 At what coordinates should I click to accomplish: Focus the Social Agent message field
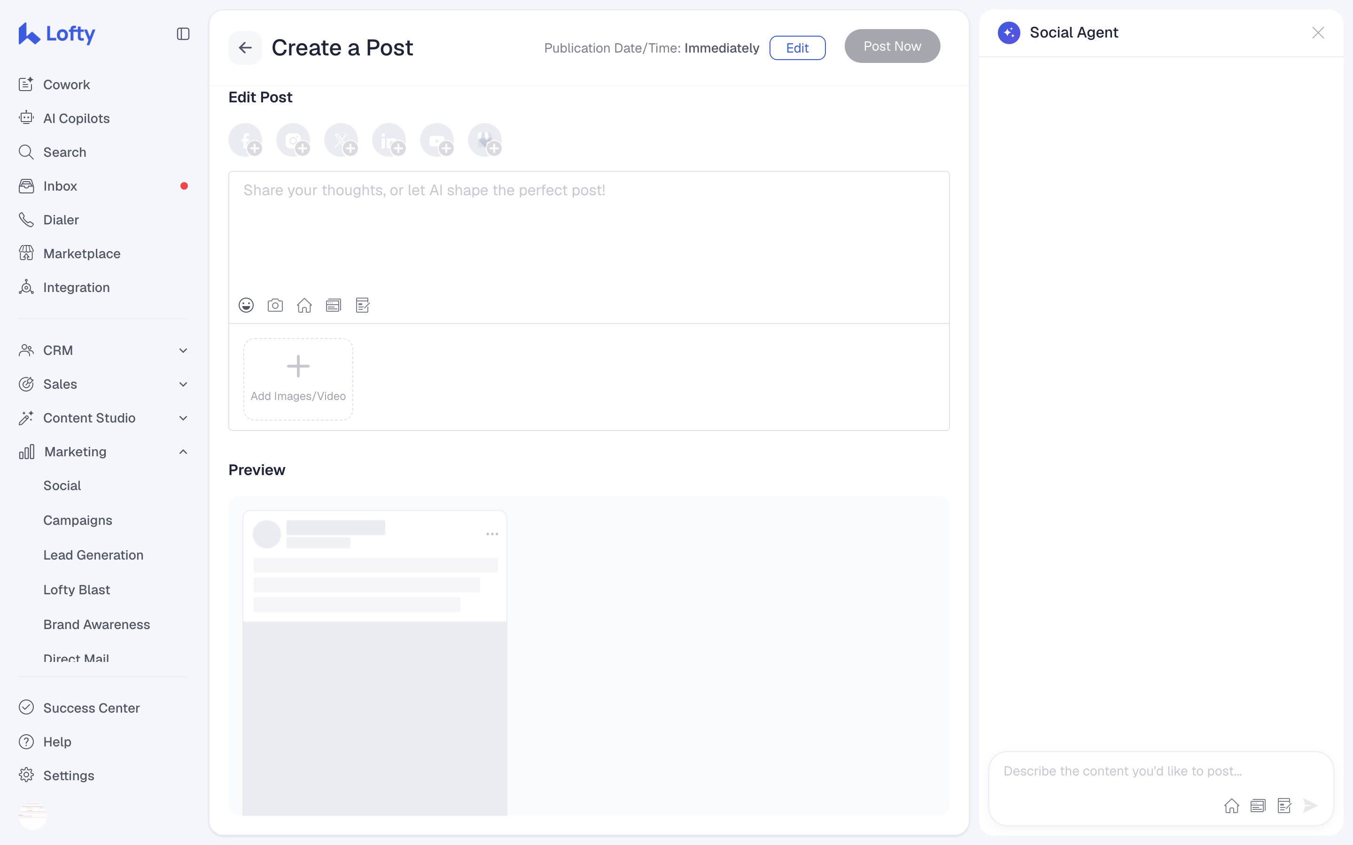point(1161,771)
